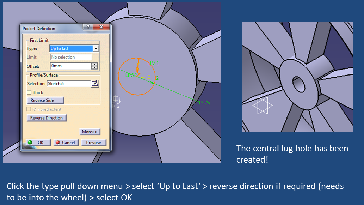Click the LIM2 limit marker label
This screenshot has height=205, width=364.
click(131, 75)
